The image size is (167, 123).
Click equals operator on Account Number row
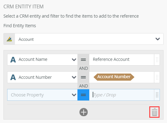pyautogui.click(x=83, y=77)
